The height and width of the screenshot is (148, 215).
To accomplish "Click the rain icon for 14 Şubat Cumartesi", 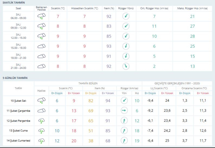I will tap(42, 141).
